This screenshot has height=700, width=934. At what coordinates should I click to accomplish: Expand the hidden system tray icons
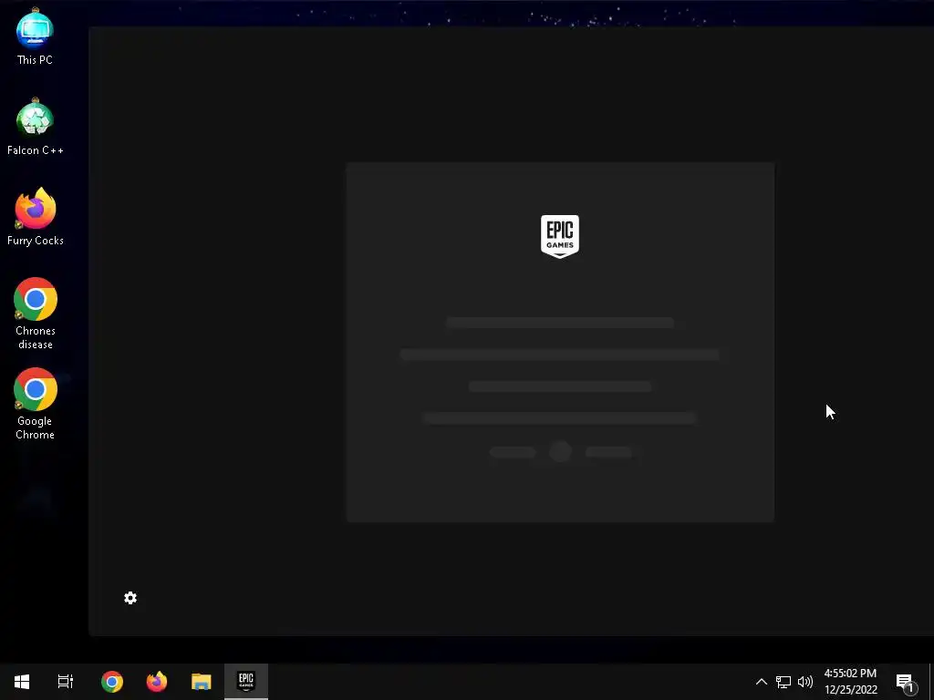[762, 682]
